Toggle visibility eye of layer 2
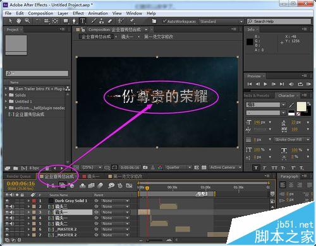 point(8,206)
